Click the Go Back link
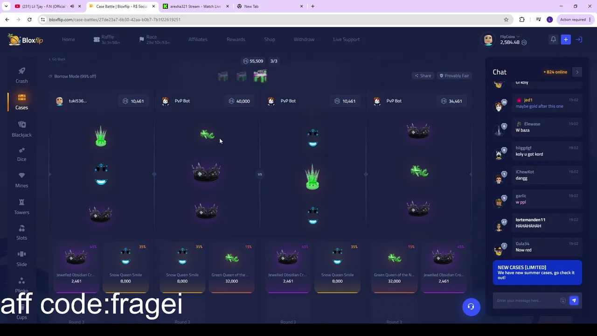Viewport: 597px width, 336px height. pos(57,59)
